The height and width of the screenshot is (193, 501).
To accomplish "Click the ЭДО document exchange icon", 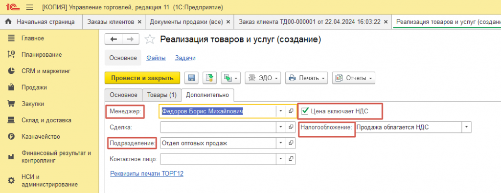I will tap(252, 78).
